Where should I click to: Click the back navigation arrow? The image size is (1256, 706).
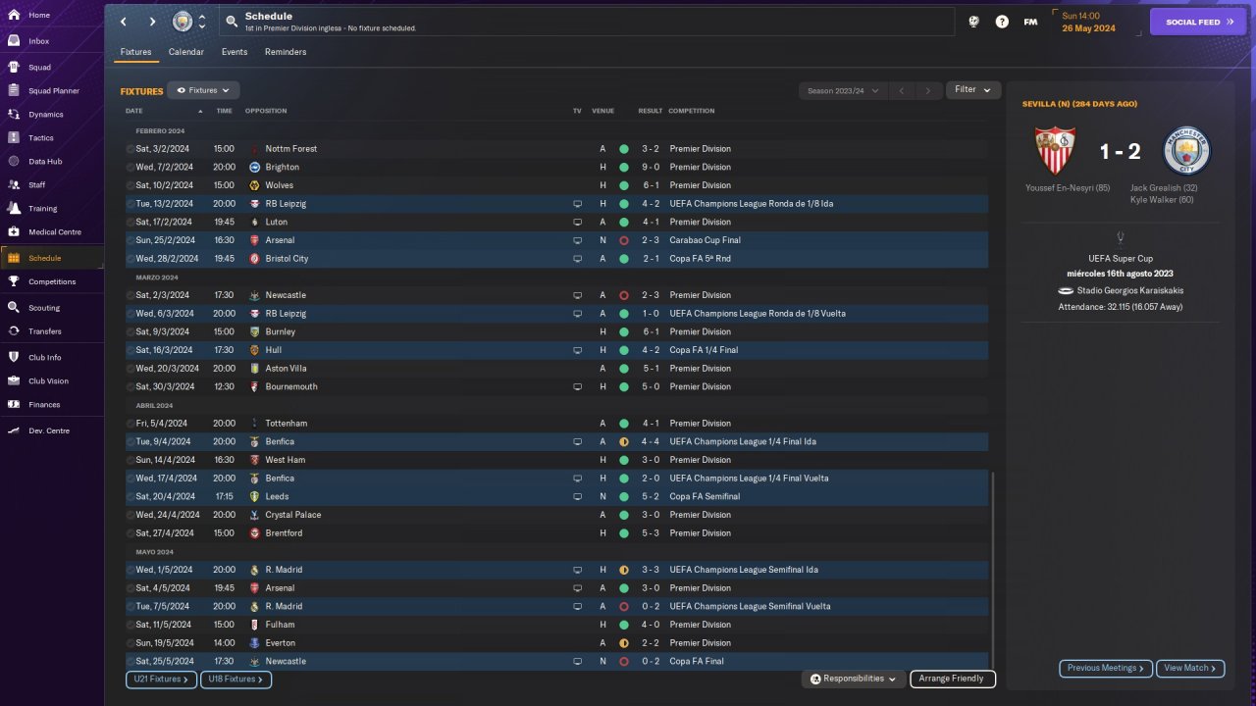coord(124,22)
